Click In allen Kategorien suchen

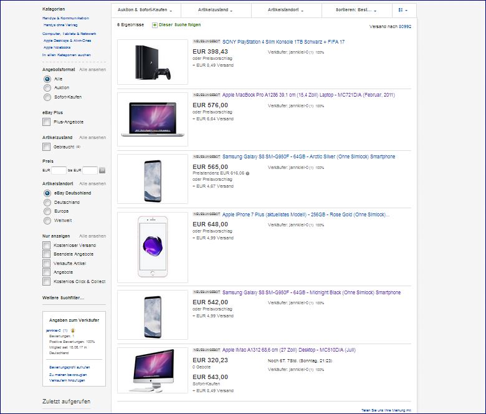tap(67, 55)
